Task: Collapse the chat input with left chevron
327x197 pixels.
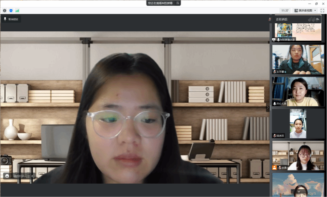Action: tap(33, 176)
